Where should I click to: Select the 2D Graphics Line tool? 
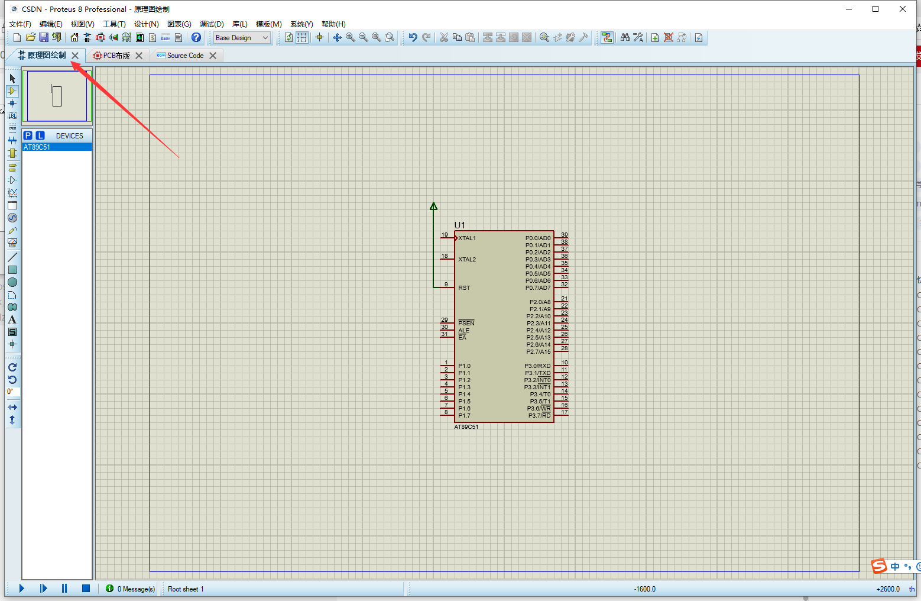12,257
